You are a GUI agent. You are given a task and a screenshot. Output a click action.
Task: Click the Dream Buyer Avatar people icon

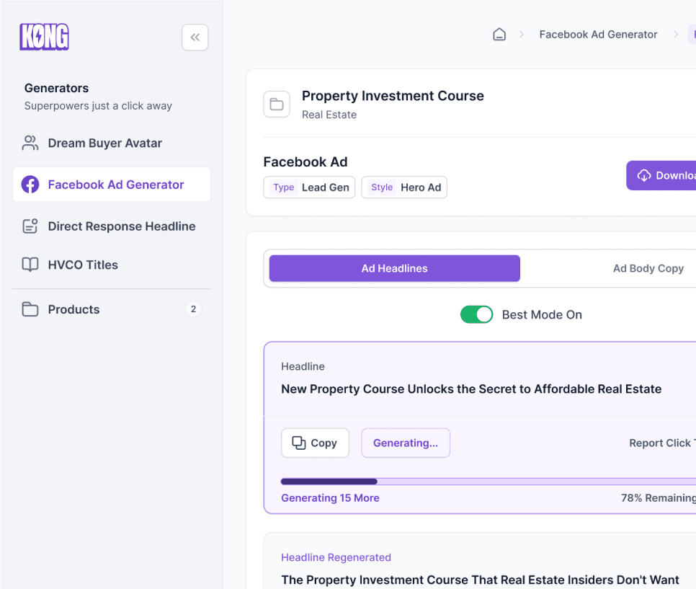point(30,143)
